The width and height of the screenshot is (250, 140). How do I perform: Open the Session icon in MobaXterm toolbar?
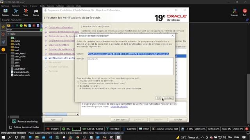pos(5,12)
